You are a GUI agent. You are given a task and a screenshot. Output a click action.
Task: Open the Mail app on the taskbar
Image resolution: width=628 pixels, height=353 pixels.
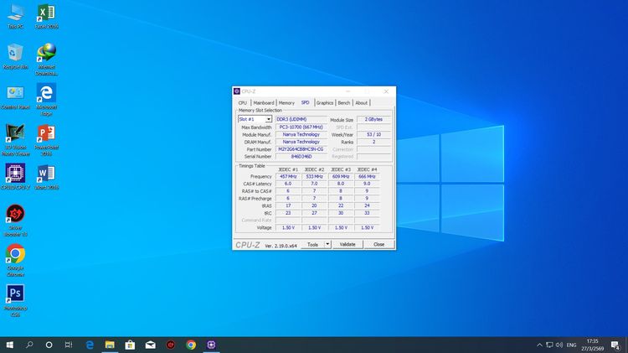(150, 345)
